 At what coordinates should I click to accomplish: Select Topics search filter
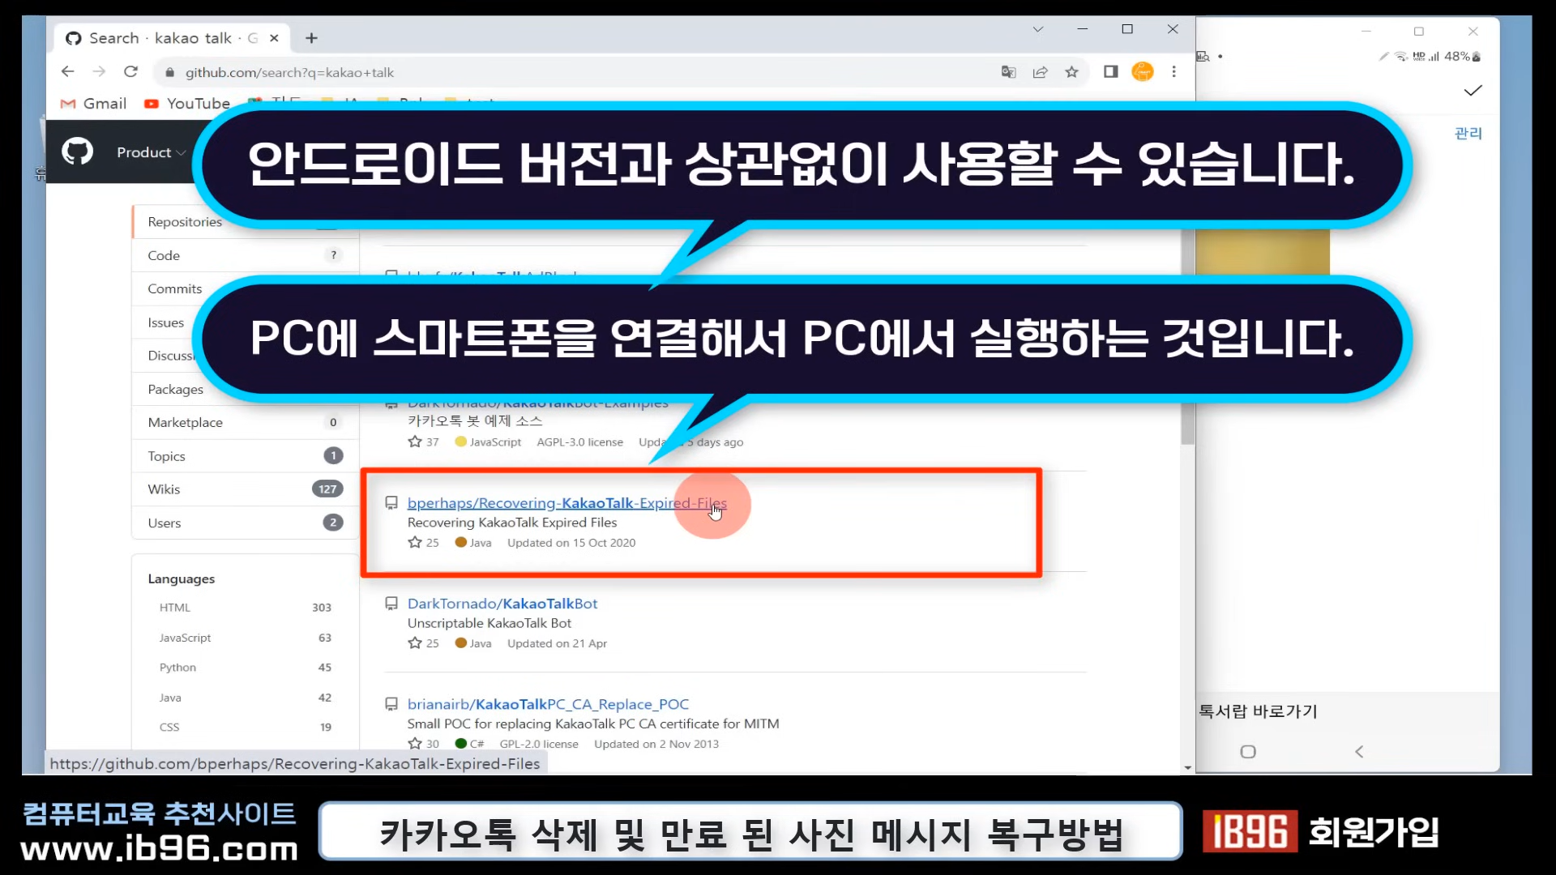(x=166, y=456)
